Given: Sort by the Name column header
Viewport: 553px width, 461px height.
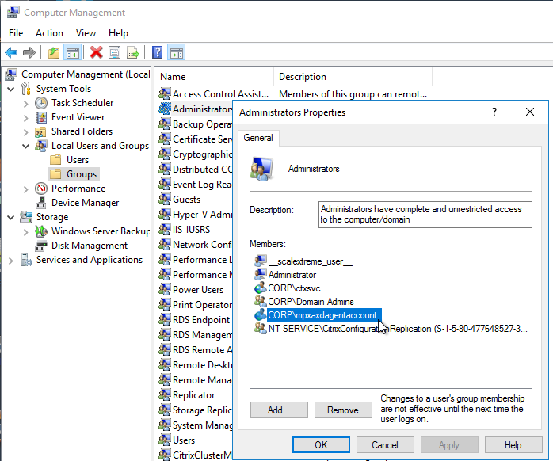Looking at the screenshot, I should tap(214, 77).
